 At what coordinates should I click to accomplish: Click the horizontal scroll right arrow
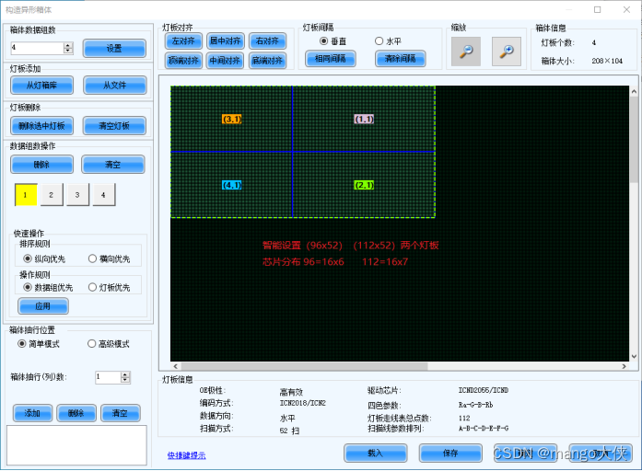coord(624,366)
